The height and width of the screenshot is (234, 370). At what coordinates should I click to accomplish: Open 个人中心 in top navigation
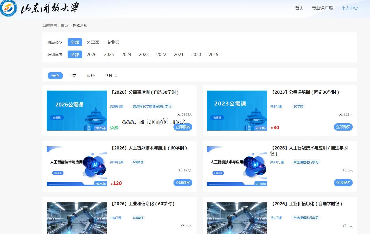(350, 8)
